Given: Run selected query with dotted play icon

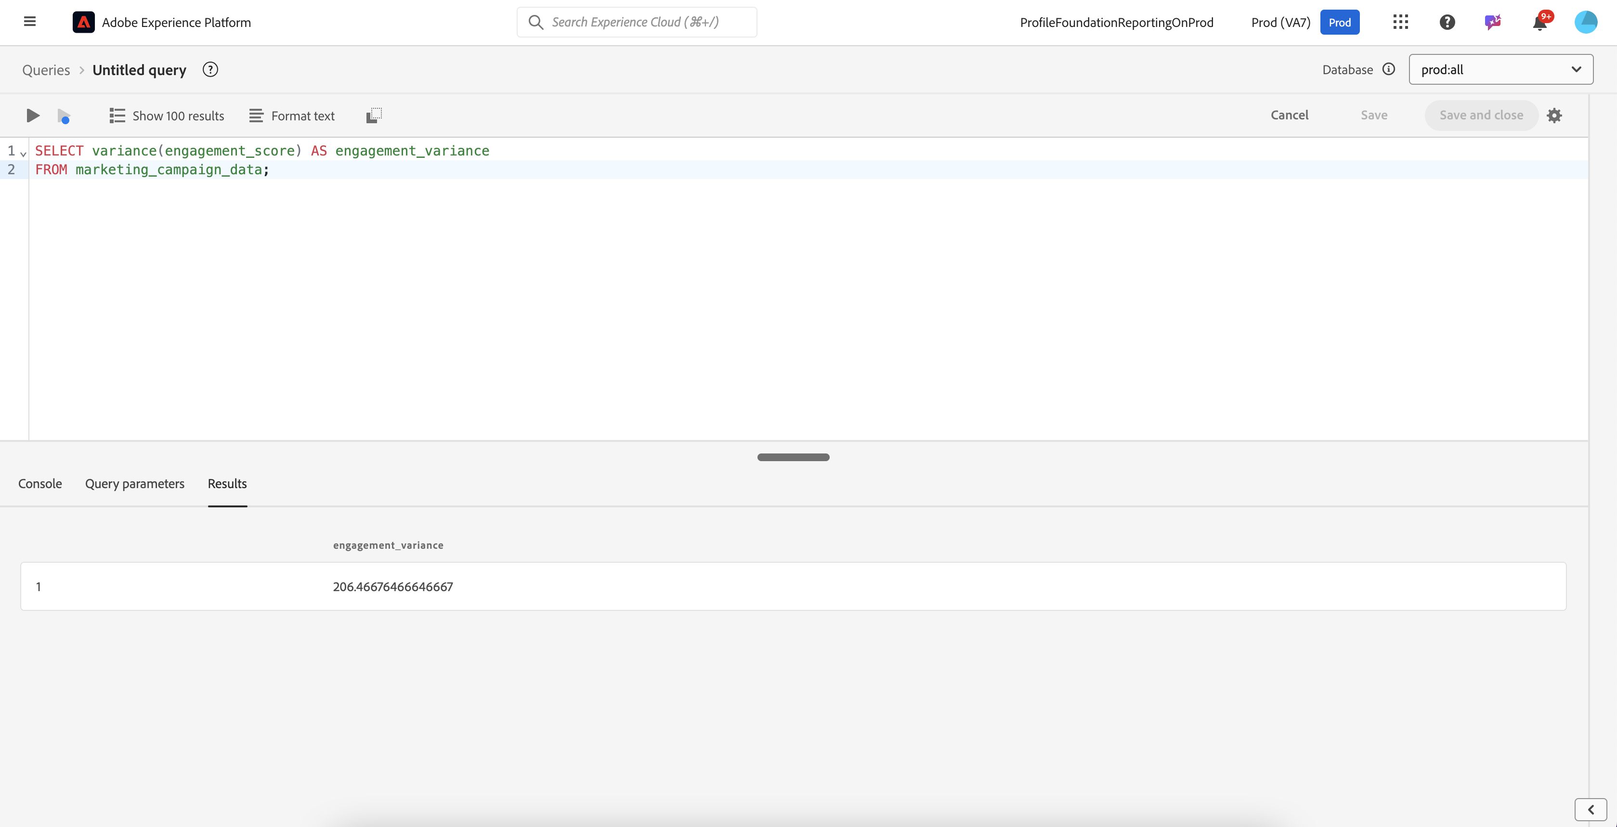Looking at the screenshot, I should pos(64,116).
